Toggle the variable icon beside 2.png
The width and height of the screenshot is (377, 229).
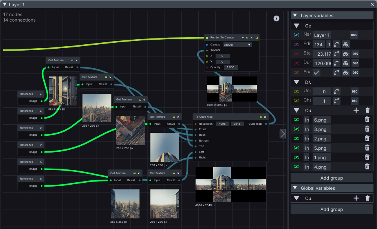[296, 139]
